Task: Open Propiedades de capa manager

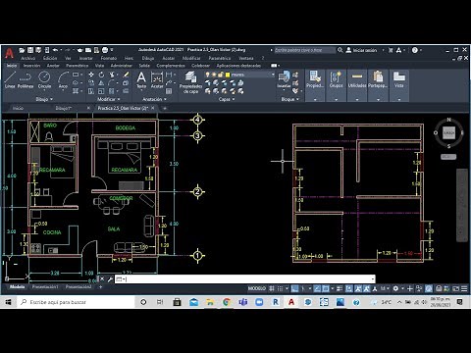Action: pyautogui.click(x=190, y=82)
